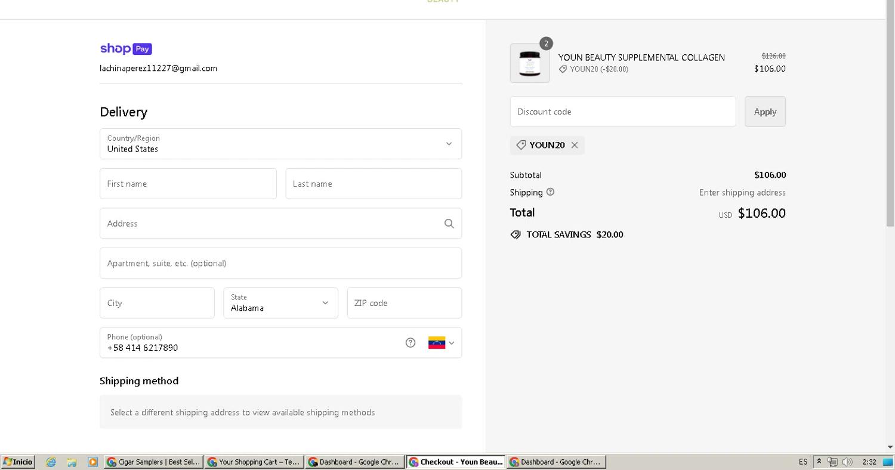895x470 pixels.
Task: Switch to Your Shopping Cart taskbar window
Action: (x=254, y=462)
